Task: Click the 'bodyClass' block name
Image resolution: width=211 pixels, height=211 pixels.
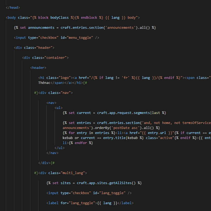Action: click(59, 18)
